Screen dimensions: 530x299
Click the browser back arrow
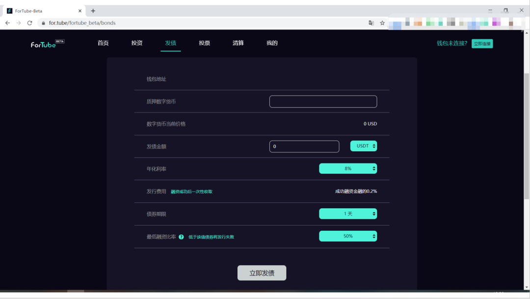click(7, 23)
